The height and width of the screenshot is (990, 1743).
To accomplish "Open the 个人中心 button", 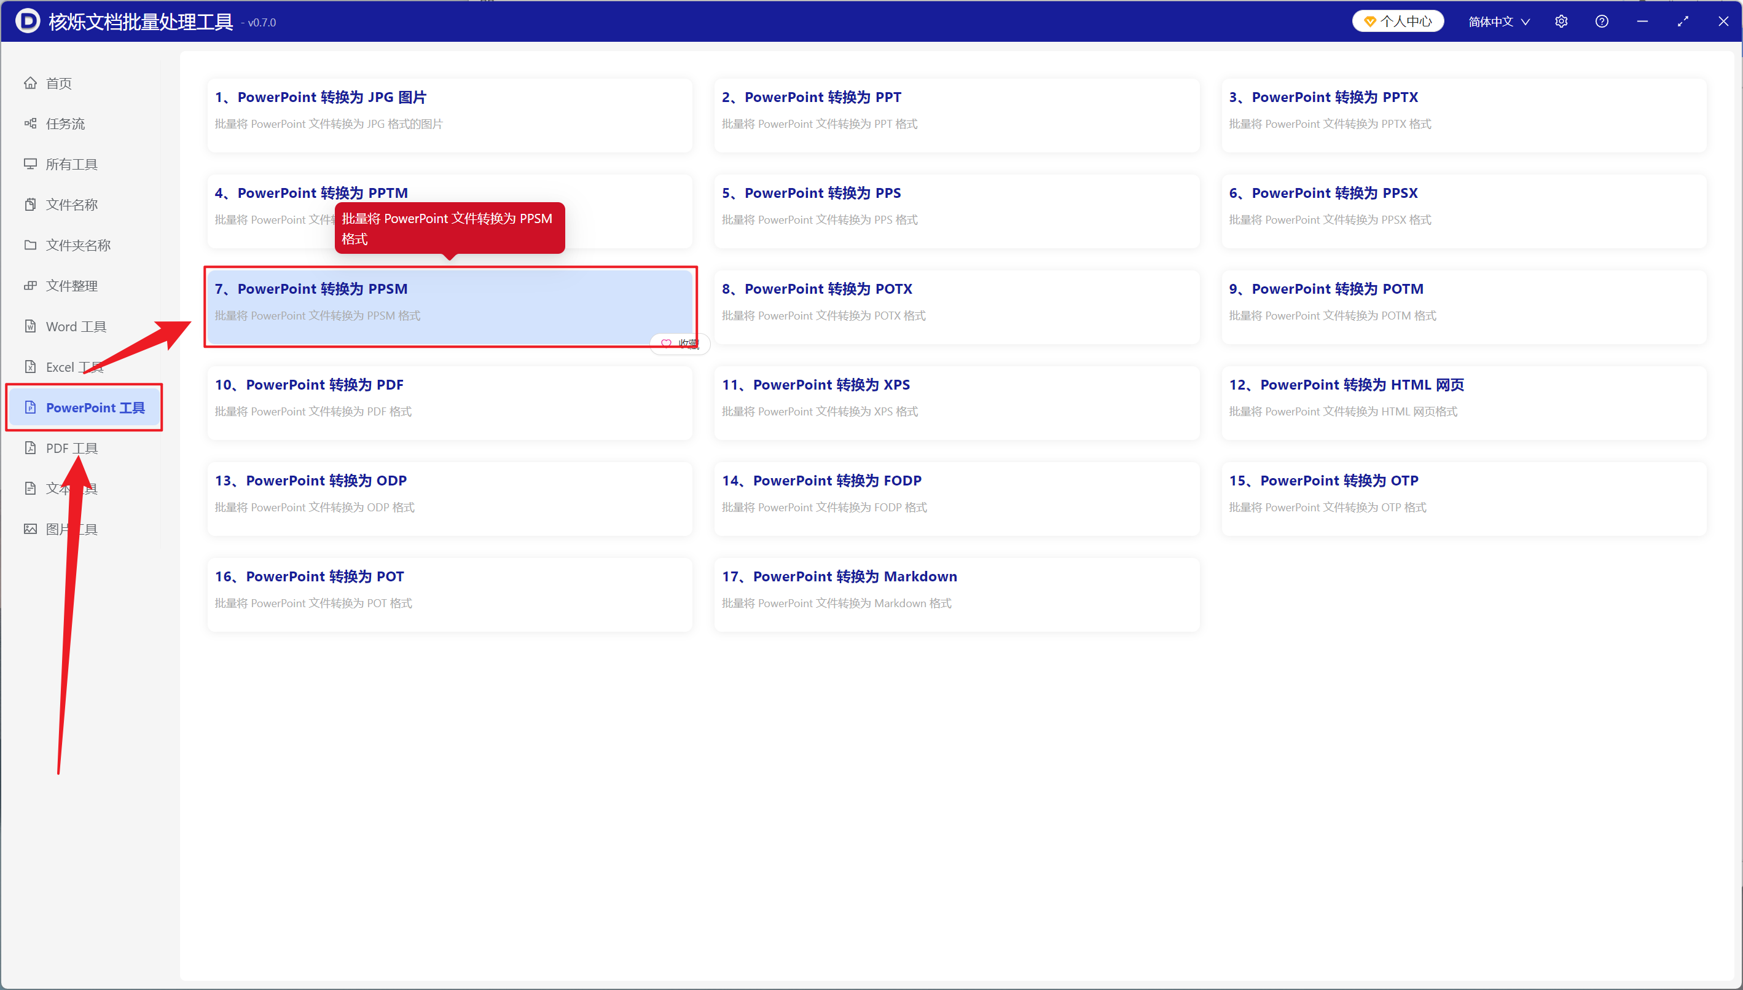I will tap(1398, 22).
